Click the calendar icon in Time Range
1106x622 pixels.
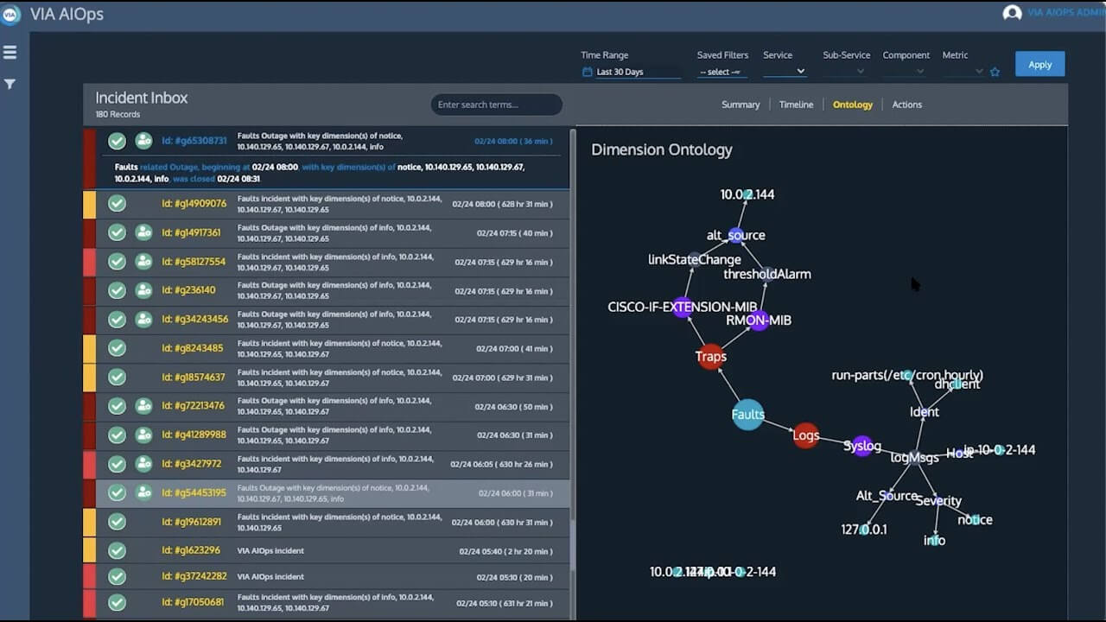tap(588, 72)
